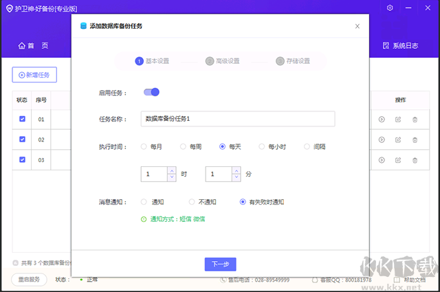Run task in row 01
This screenshot has height=292, width=440.
pyautogui.click(x=382, y=120)
